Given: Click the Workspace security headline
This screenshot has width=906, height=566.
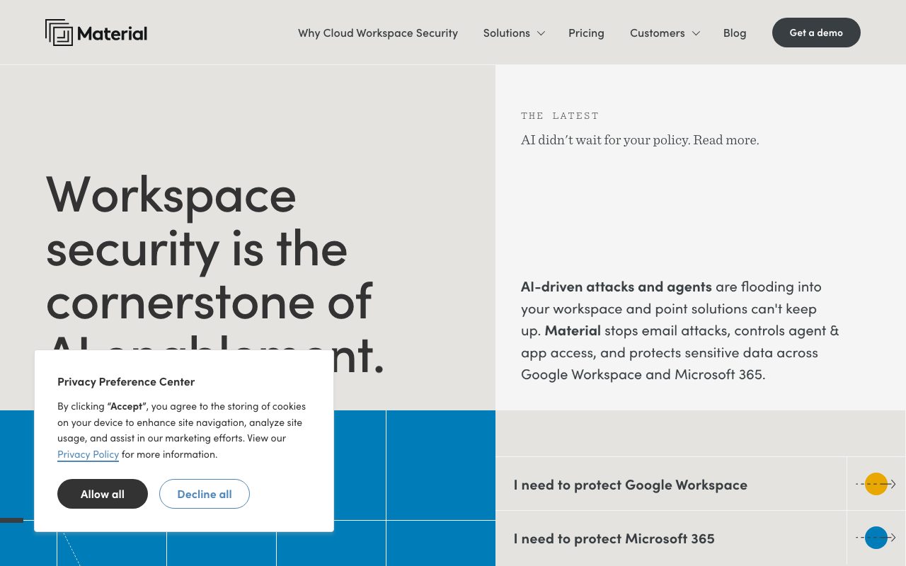Looking at the screenshot, I should coord(215,274).
